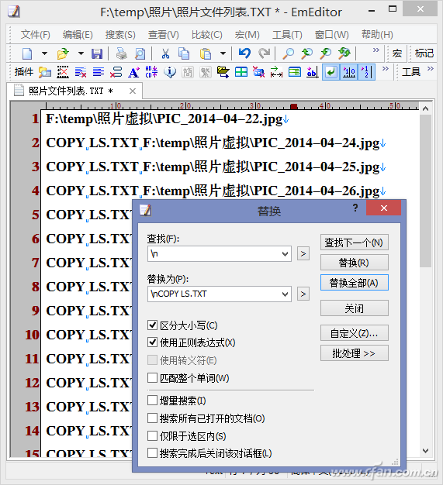Viewport: 443px width, 485px height.
Task: Click the scroll down arrow of the editor
Action: pyautogui.click(x=426, y=451)
